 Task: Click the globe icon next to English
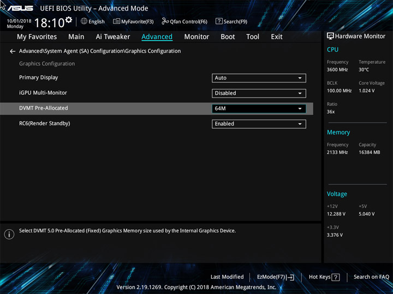[84, 21]
